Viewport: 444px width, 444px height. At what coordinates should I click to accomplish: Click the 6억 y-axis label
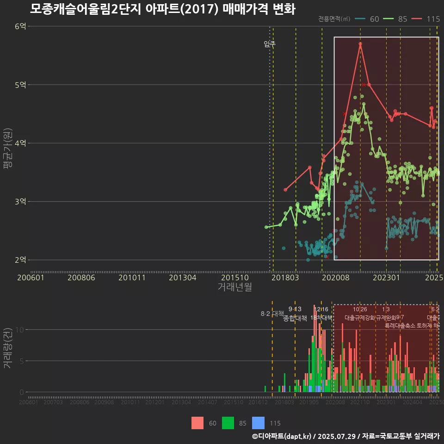(20, 26)
